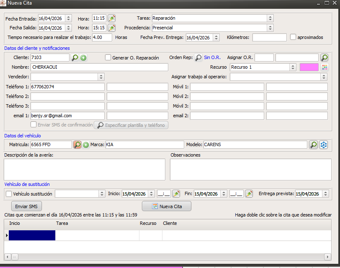Screen dimensions: 340x268
Task: Click the blue gear icon beside Modelo field
Action: 324,145
